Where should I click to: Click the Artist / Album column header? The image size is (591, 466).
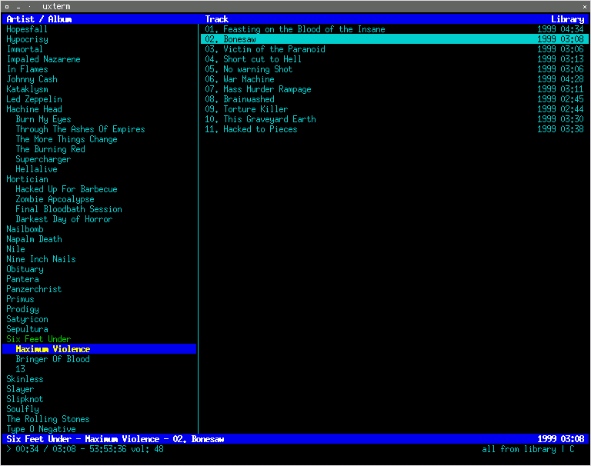(x=38, y=19)
